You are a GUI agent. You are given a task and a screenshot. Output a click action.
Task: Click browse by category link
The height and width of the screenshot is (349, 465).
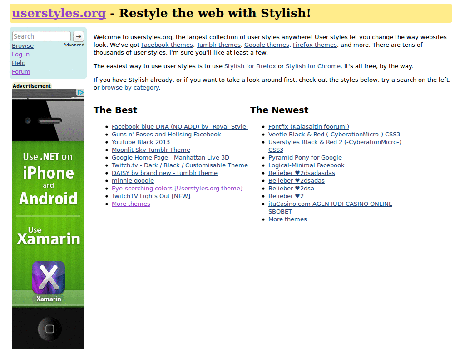(x=130, y=88)
